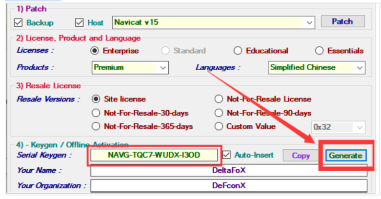Choose the Not-For-Resale-90-days option
381x199 pixels.
[x=219, y=113]
